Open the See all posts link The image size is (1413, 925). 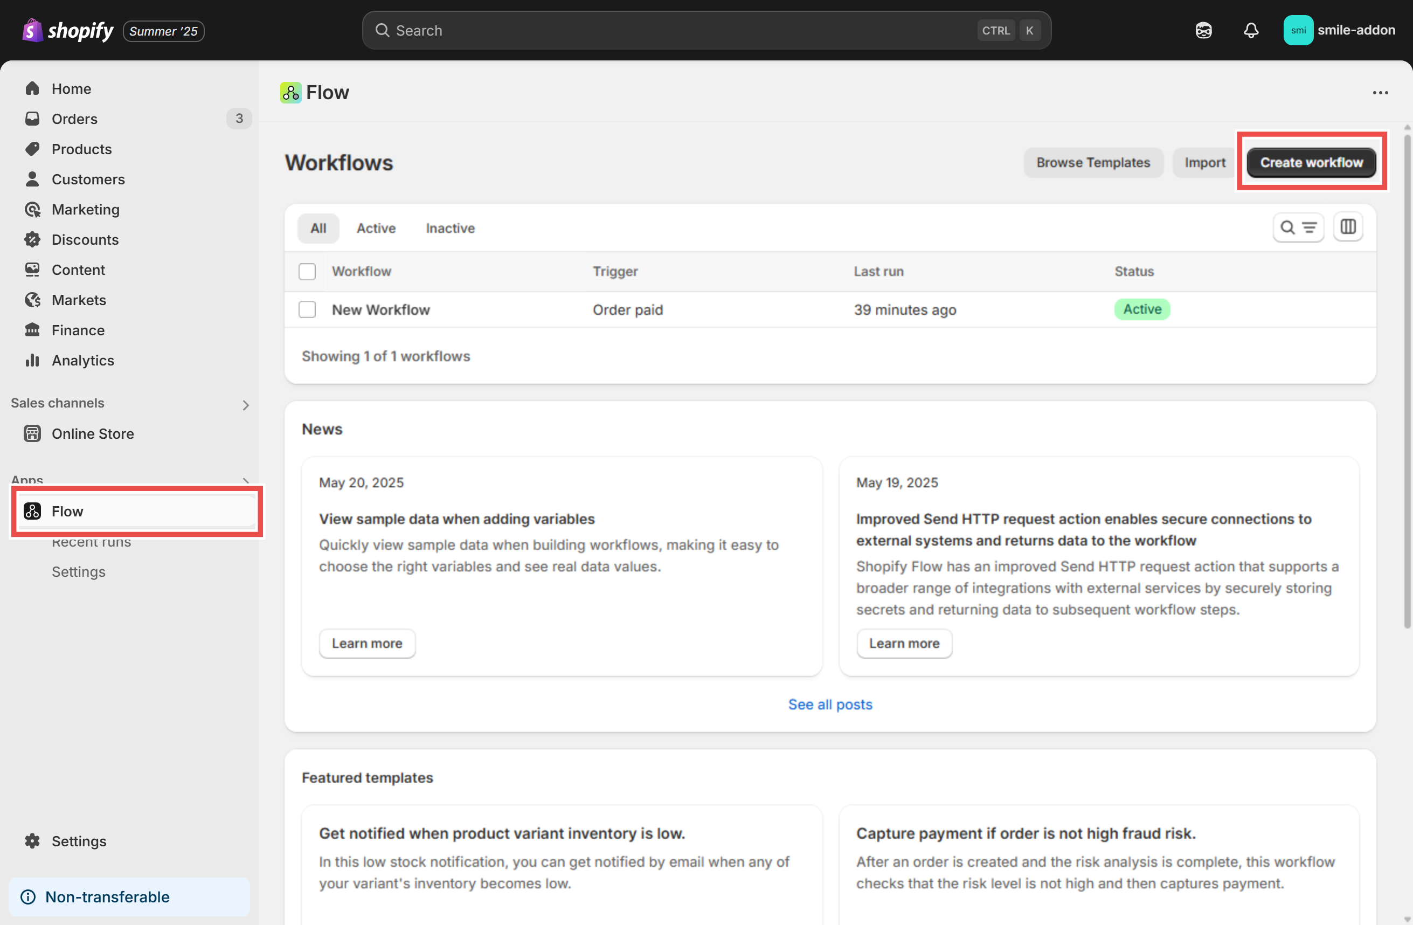[830, 704]
